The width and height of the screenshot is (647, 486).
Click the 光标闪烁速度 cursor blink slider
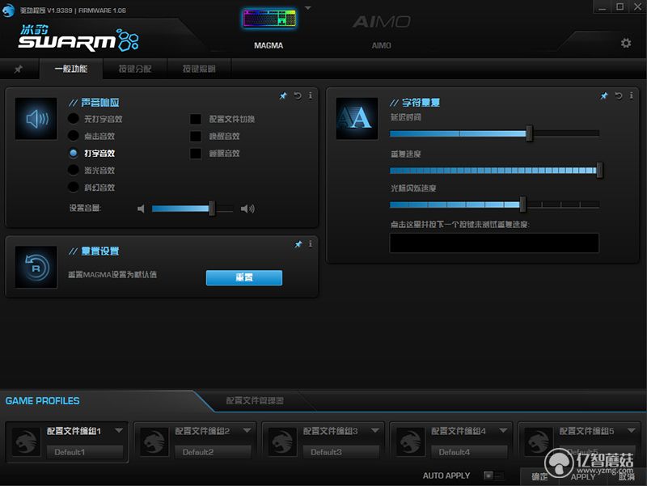point(494,205)
